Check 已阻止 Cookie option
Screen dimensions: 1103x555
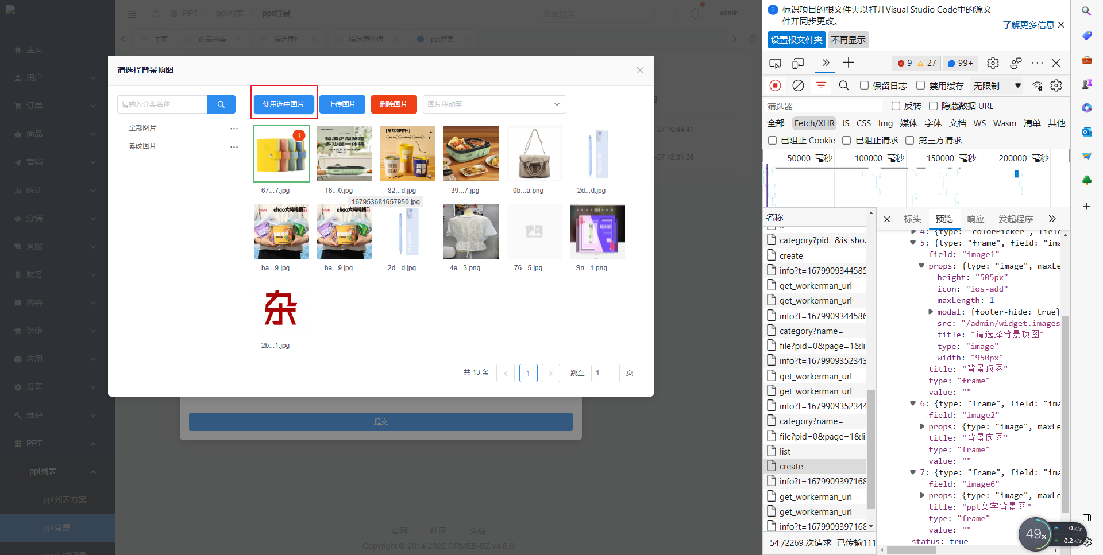click(772, 140)
